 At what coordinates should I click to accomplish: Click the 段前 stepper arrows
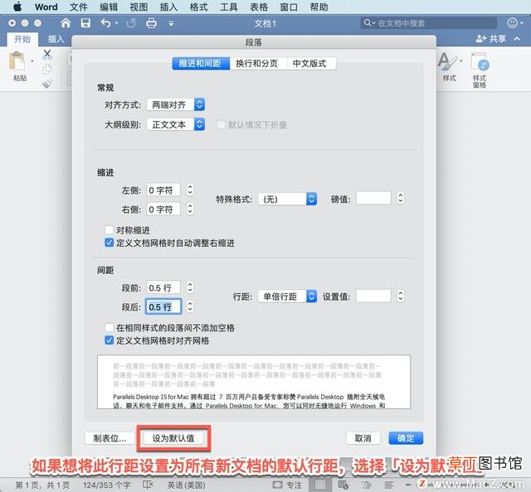point(190,287)
